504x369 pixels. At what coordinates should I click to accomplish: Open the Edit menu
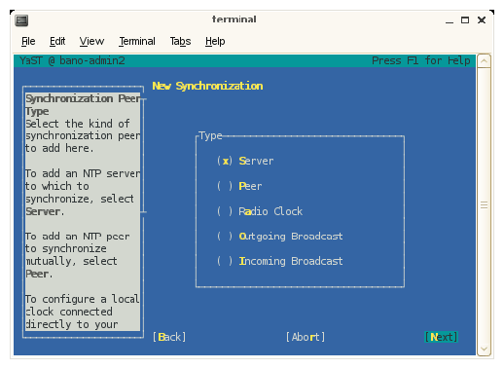57,41
